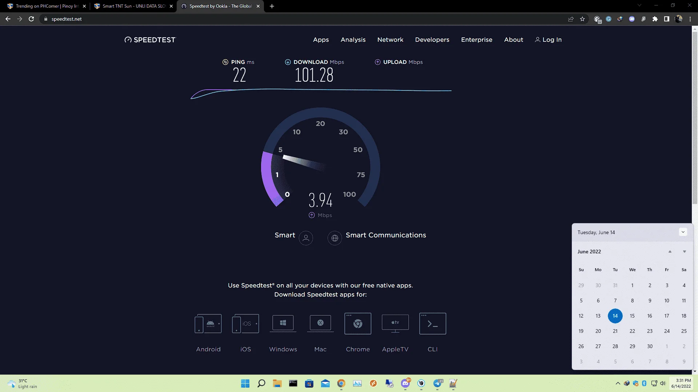Switch to the Trending on PHCorner tab
698x392 pixels.
[x=47, y=6]
